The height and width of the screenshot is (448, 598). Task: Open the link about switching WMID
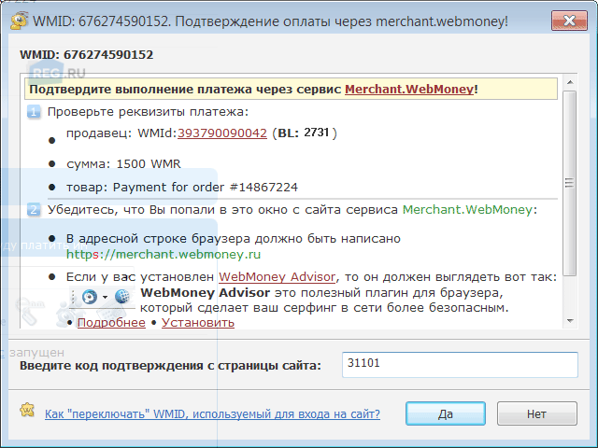click(x=212, y=414)
